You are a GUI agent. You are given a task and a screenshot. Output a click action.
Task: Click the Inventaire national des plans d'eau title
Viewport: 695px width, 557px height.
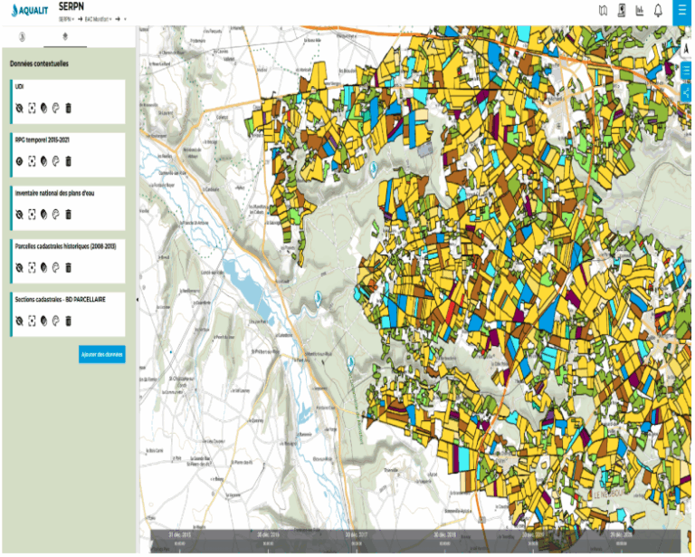tap(54, 193)
